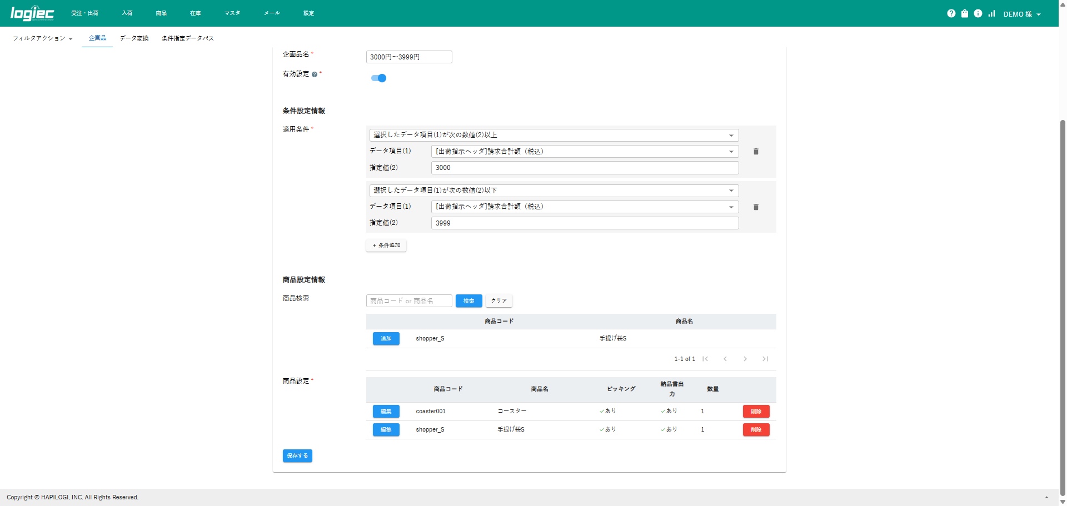The height and width of the screenshot is (506, 1067).
Task: Delete the coaster001 product row
Action: [x=756, y=412]
